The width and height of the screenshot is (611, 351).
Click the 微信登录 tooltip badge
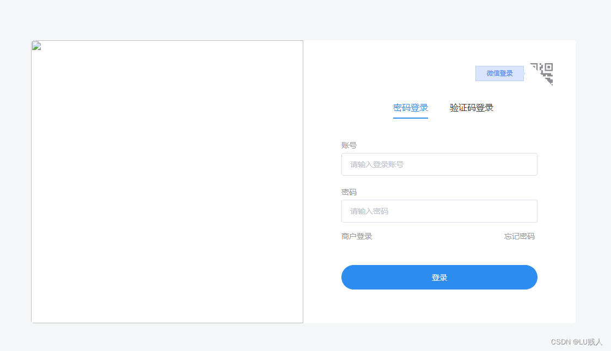499,73
